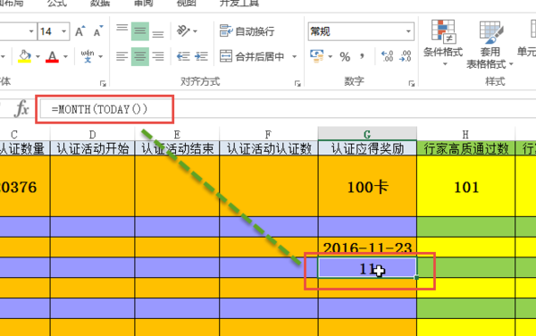Open the text orientation tool
Image resolution: width=536 pixels, height=336 pixels.
pos(183,31)
